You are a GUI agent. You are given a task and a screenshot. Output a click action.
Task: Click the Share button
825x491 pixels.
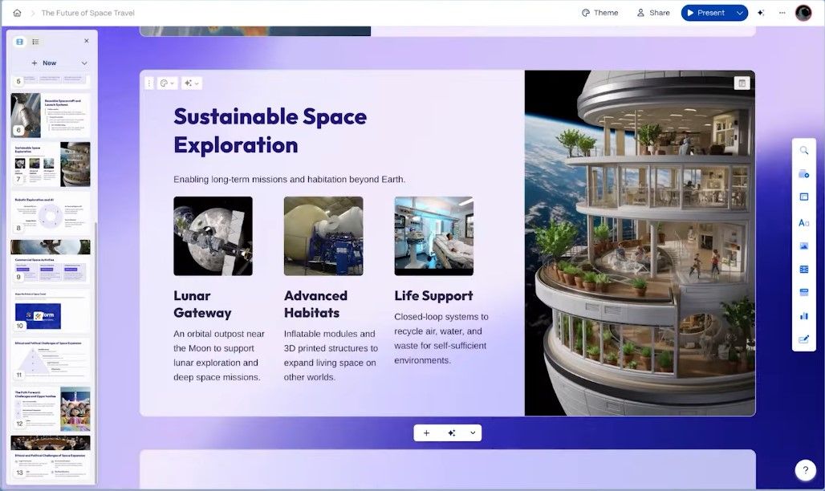click(653, 13)
